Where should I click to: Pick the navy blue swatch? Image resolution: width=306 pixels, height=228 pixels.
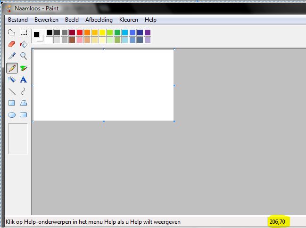pyautogui.click(x=140, y=33)
